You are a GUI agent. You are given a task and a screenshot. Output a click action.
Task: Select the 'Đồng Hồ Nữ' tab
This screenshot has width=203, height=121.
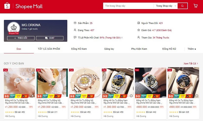pos(169,49)
